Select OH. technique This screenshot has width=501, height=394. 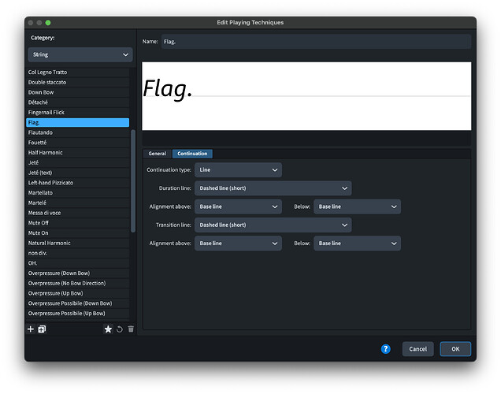[x=78, y=263]
